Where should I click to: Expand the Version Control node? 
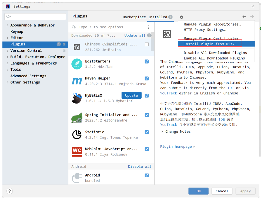(8, 51)
